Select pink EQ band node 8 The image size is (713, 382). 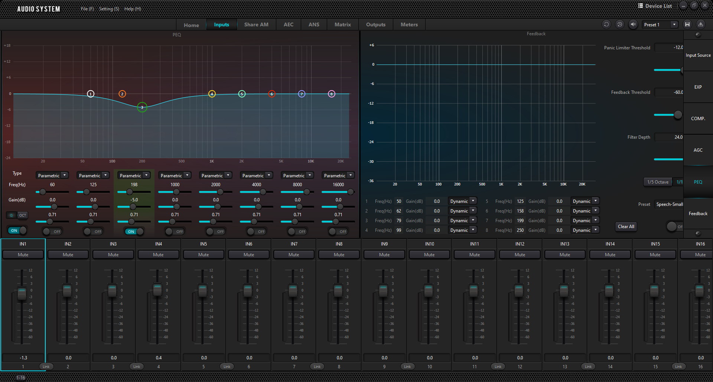[332, 94]
